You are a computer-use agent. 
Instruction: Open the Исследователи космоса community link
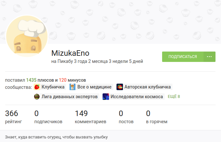point(137,97)
